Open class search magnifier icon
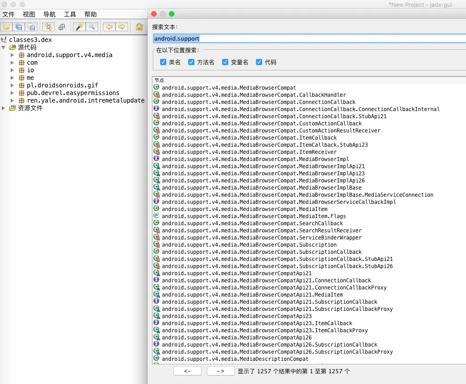466x384 pixels. pos(92,27)
